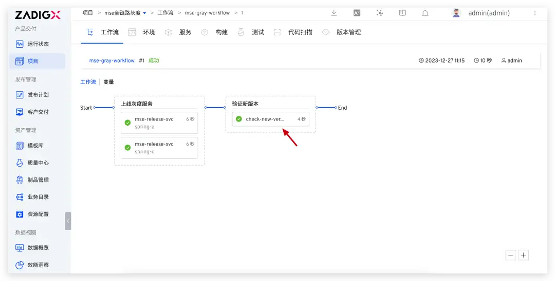Click the ZadigX logo

(x=38, y=15)
